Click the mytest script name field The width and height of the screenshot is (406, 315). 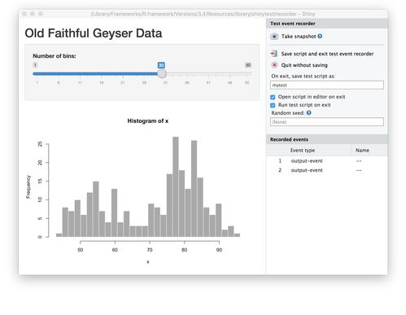(x=327, y=85)
